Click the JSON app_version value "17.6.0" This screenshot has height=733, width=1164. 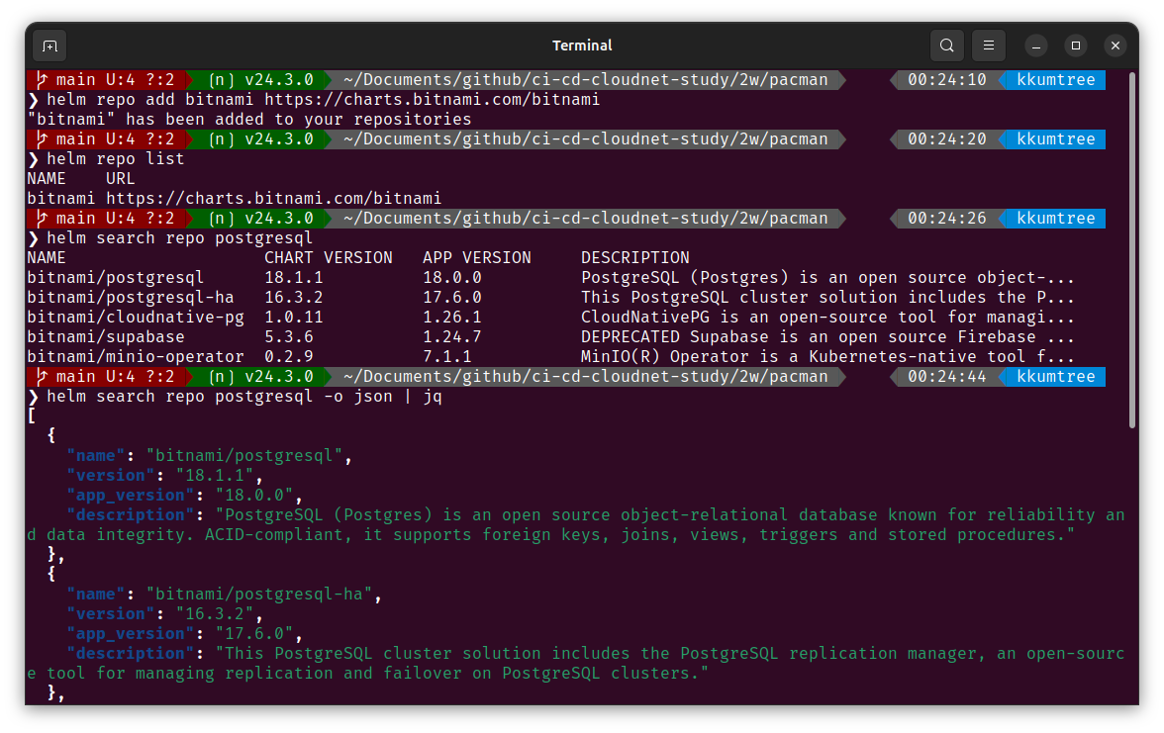pos(253,633)
